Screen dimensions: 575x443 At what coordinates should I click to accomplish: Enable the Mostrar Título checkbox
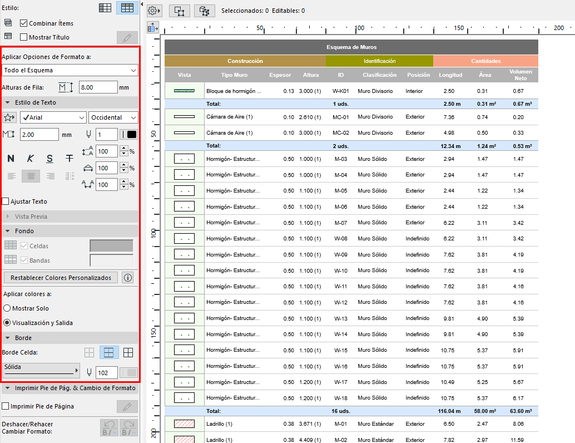tap(24, 37)
